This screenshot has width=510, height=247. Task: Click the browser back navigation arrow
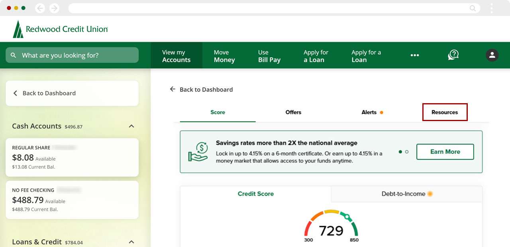click(40, 8)
